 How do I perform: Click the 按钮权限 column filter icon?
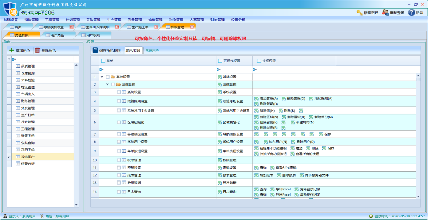[x=255, y=70]
